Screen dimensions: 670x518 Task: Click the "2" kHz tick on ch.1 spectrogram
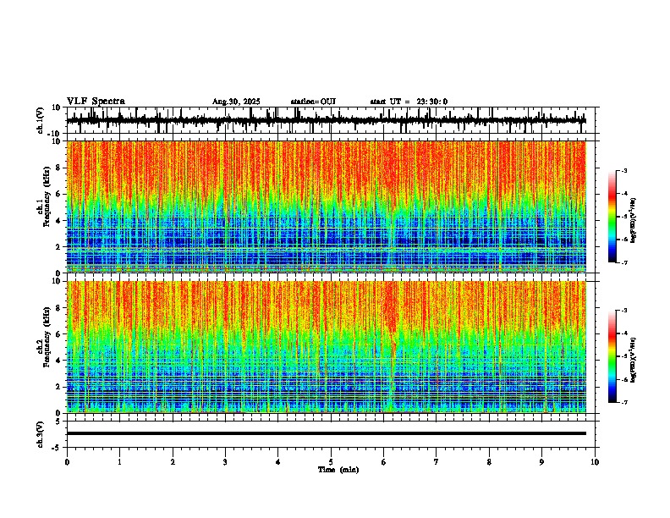tap(58, 246)
